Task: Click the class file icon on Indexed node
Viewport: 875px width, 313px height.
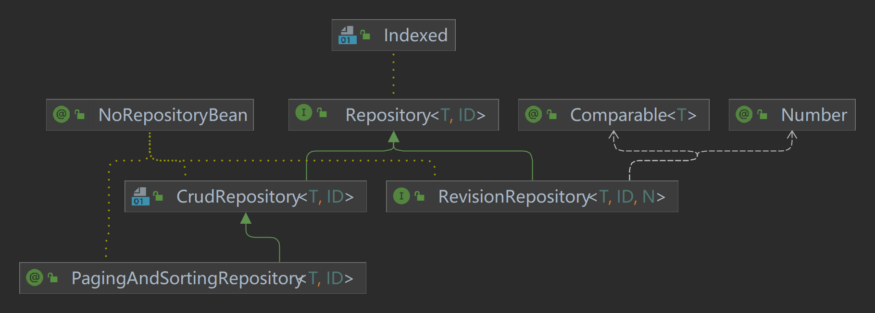Action: [347, 35]
